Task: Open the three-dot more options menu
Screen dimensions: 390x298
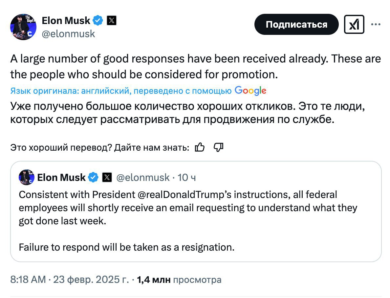Action: click(376, 24)
